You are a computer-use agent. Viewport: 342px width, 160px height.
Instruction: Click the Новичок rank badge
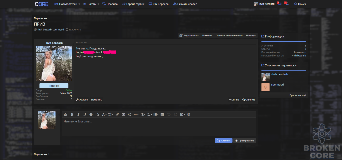pos(54,86)
